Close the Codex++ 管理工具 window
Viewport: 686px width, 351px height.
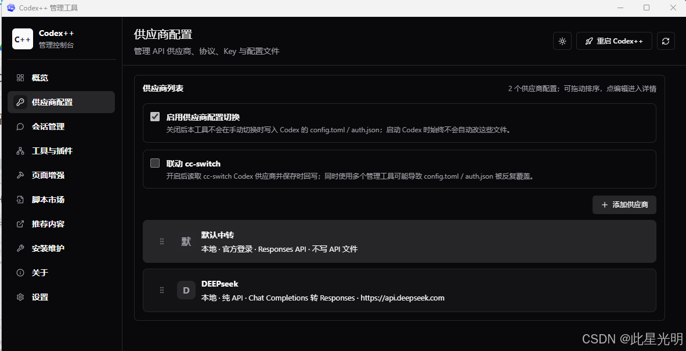click(673, 8)
